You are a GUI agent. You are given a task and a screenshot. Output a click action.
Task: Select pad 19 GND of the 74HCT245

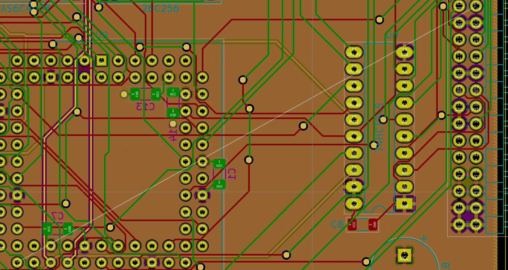354,187
